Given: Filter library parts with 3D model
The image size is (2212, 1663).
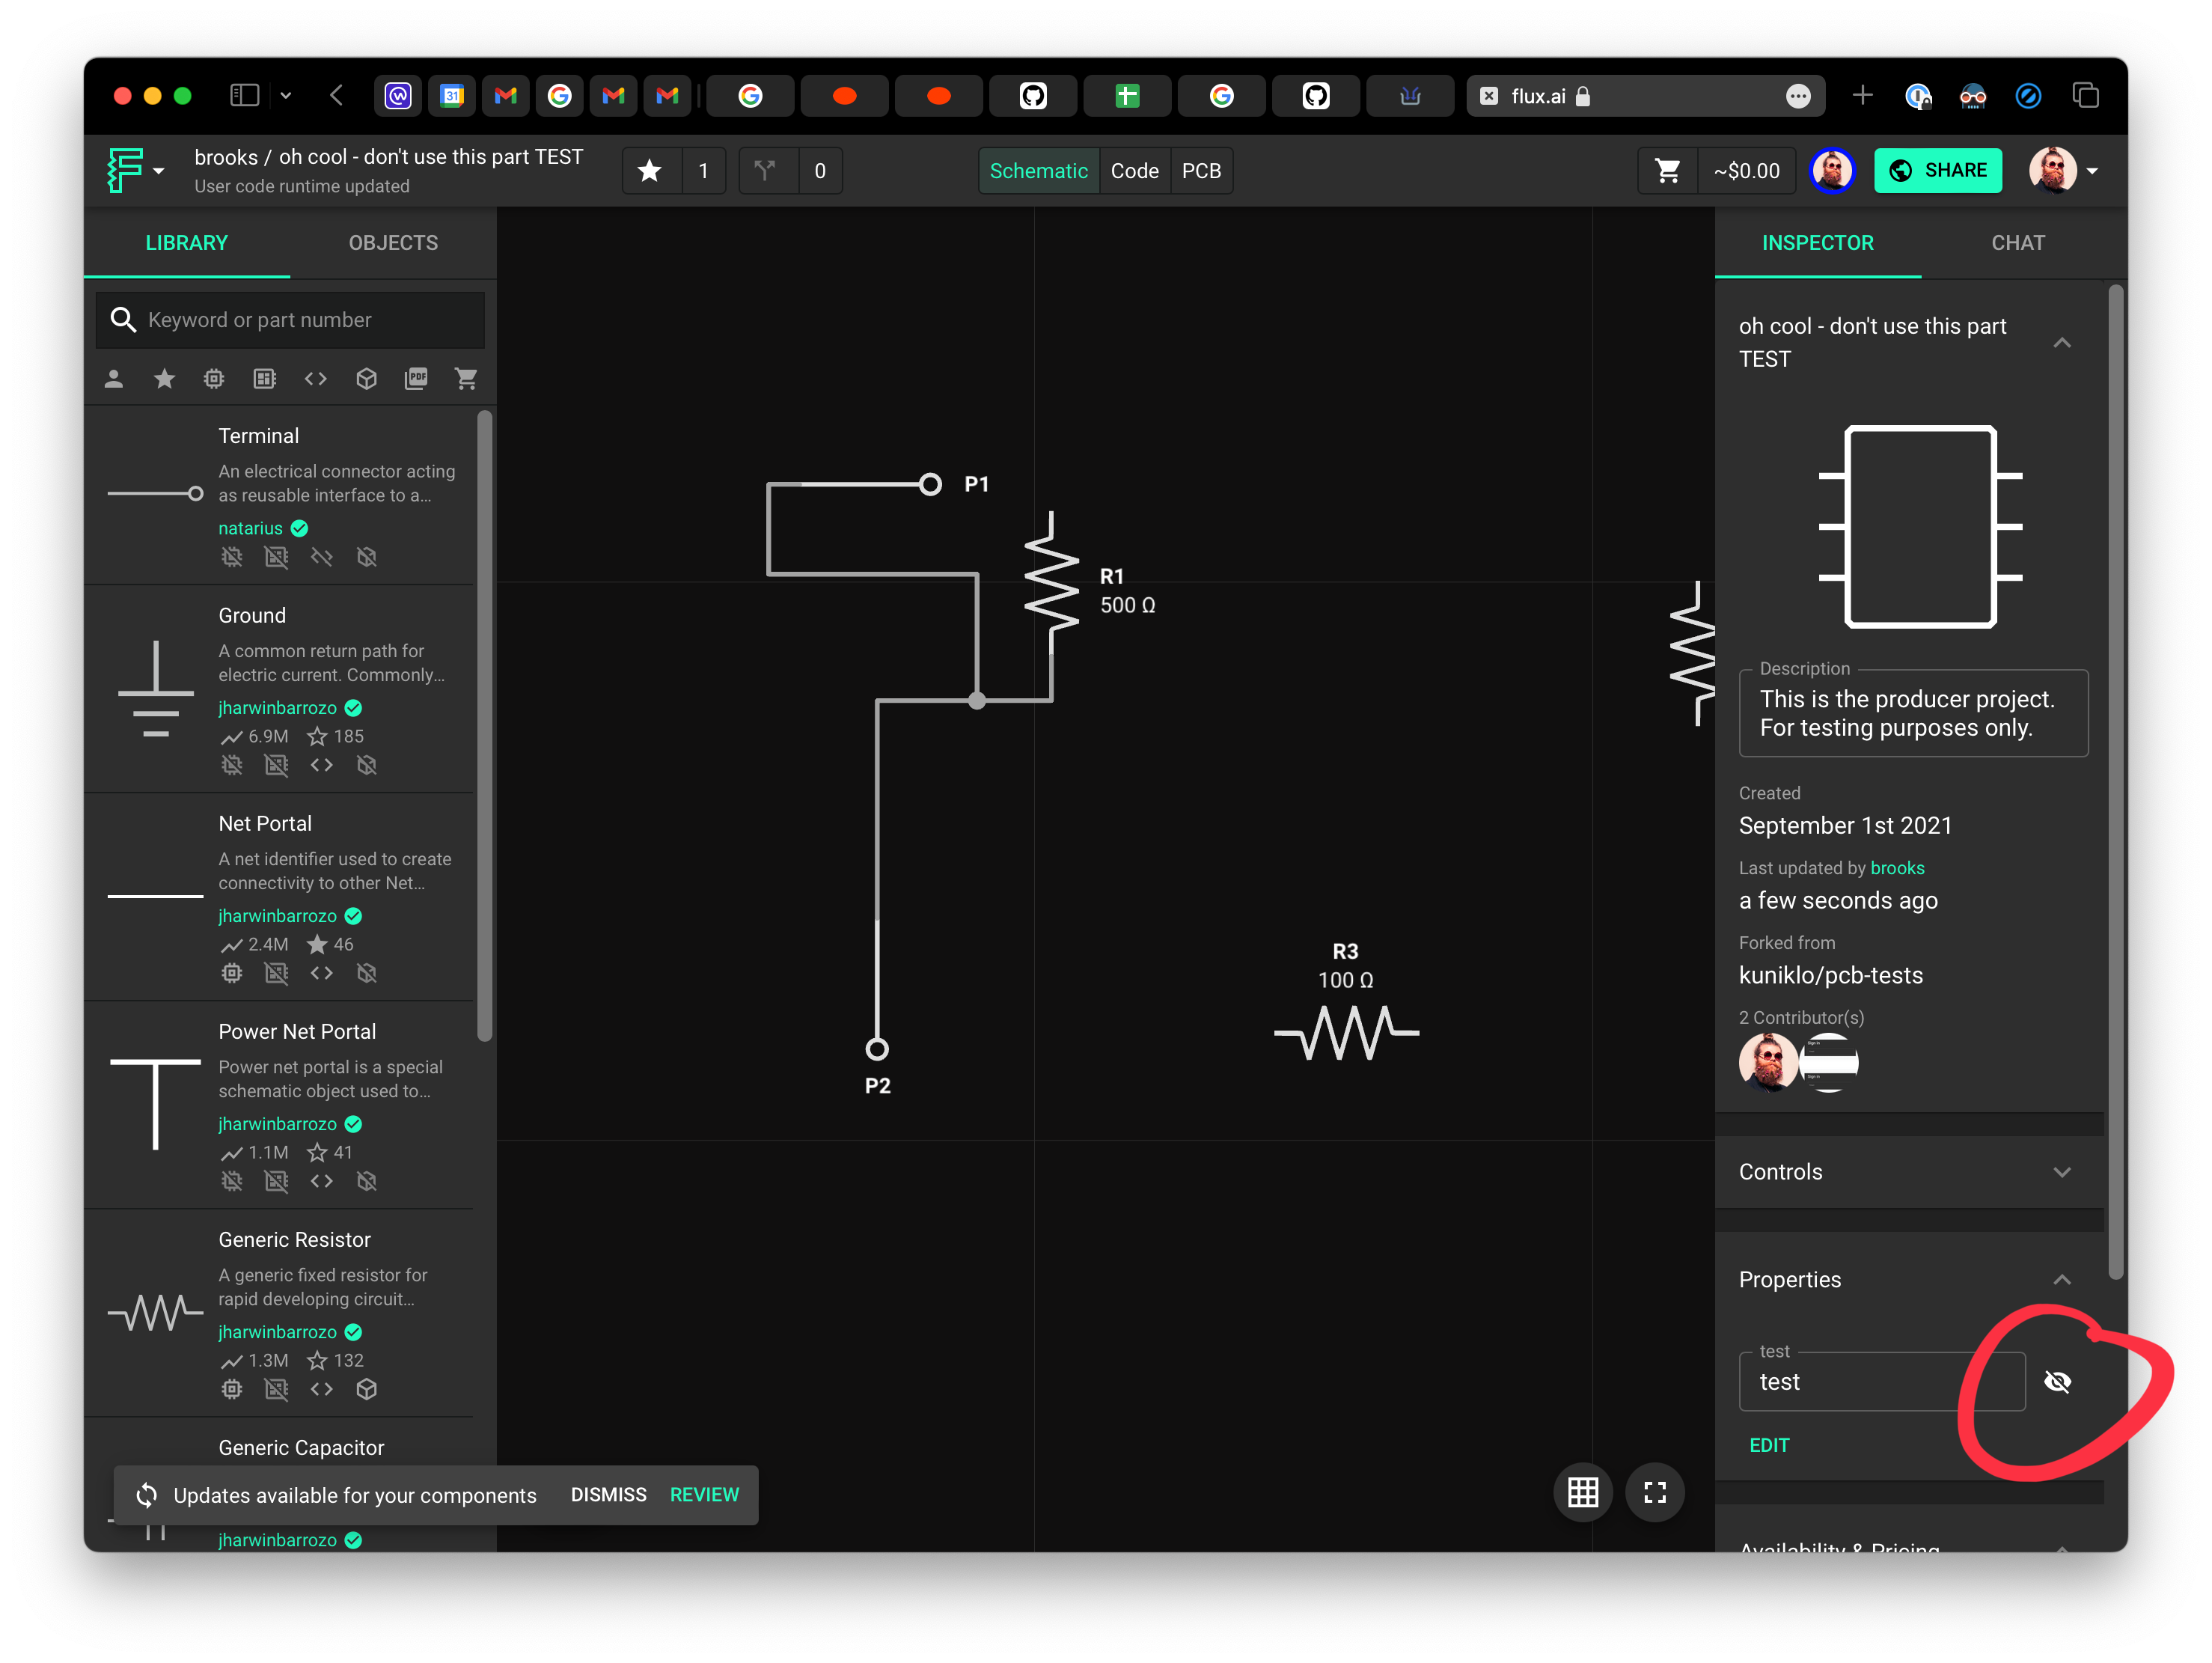Looking at the screenshot, I should point(367,379).
